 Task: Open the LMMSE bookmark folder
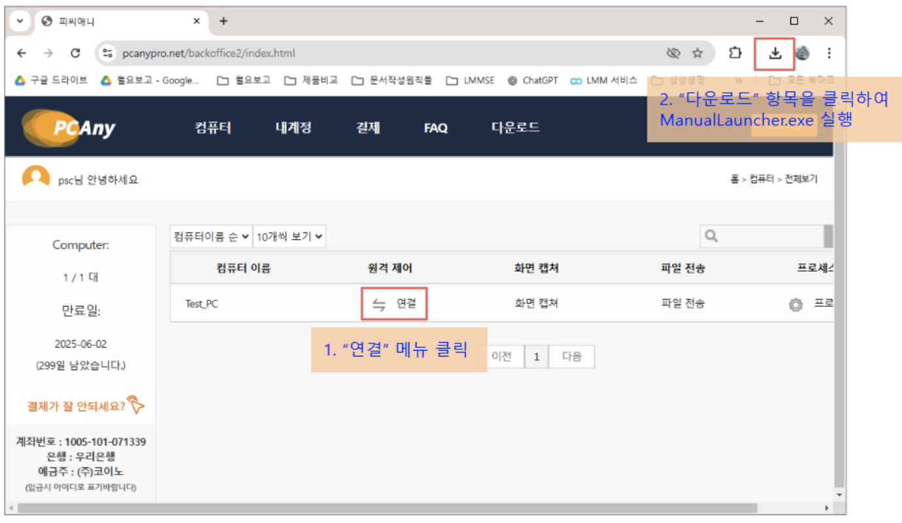pos(470,80)
